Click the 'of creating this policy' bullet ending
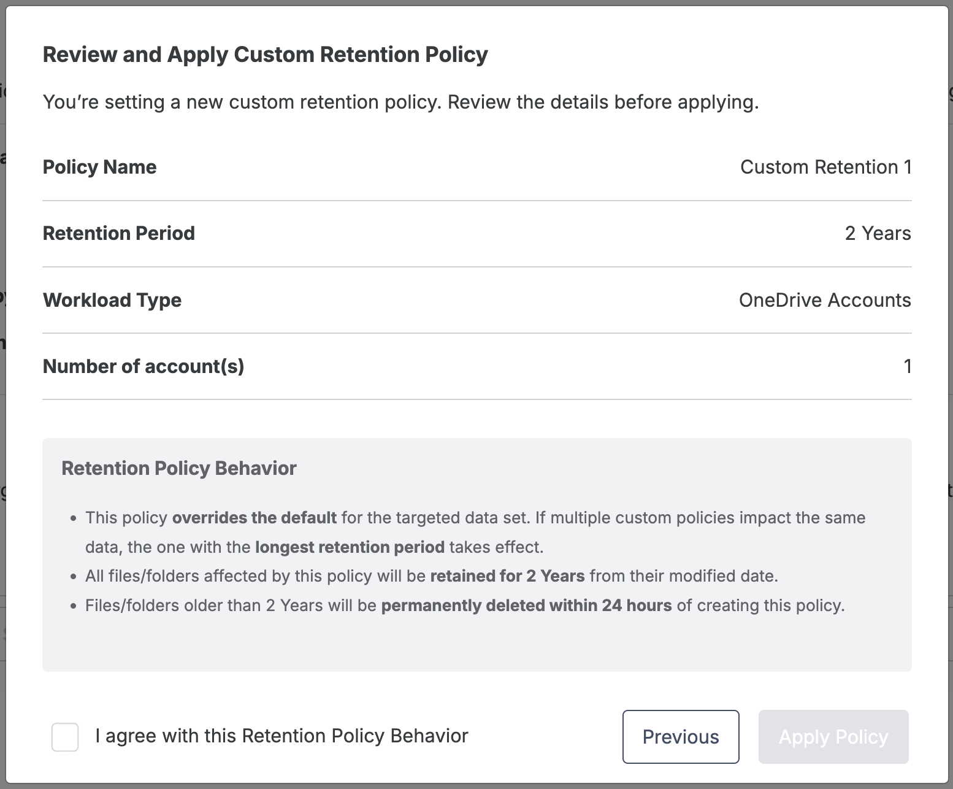 pos(760,606)
